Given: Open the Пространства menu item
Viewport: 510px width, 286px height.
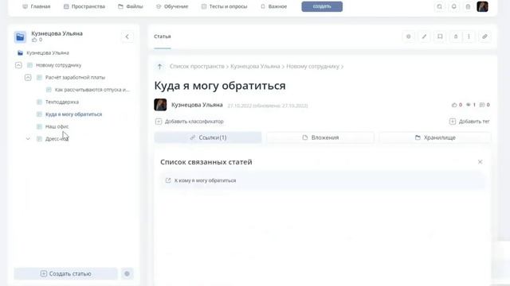Looking at the screenshot, I should [84, 6].
